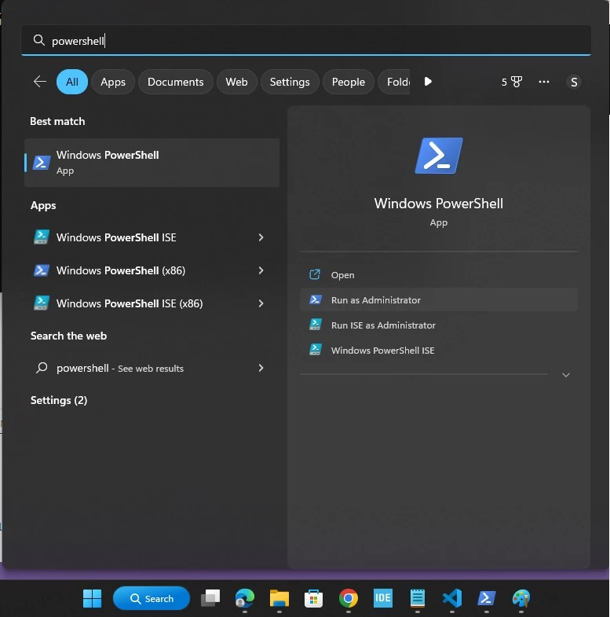
Task: Open Task View from taskbar
Action: [210, 598]
